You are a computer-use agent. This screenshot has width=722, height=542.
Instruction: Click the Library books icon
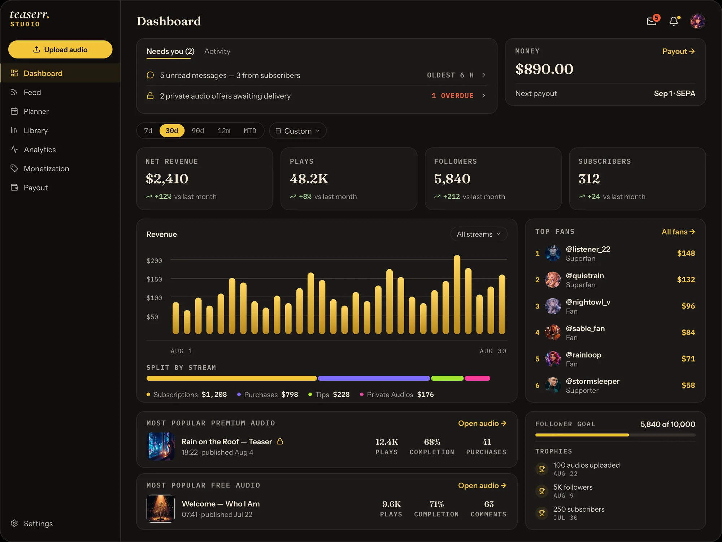pos(14,130)
